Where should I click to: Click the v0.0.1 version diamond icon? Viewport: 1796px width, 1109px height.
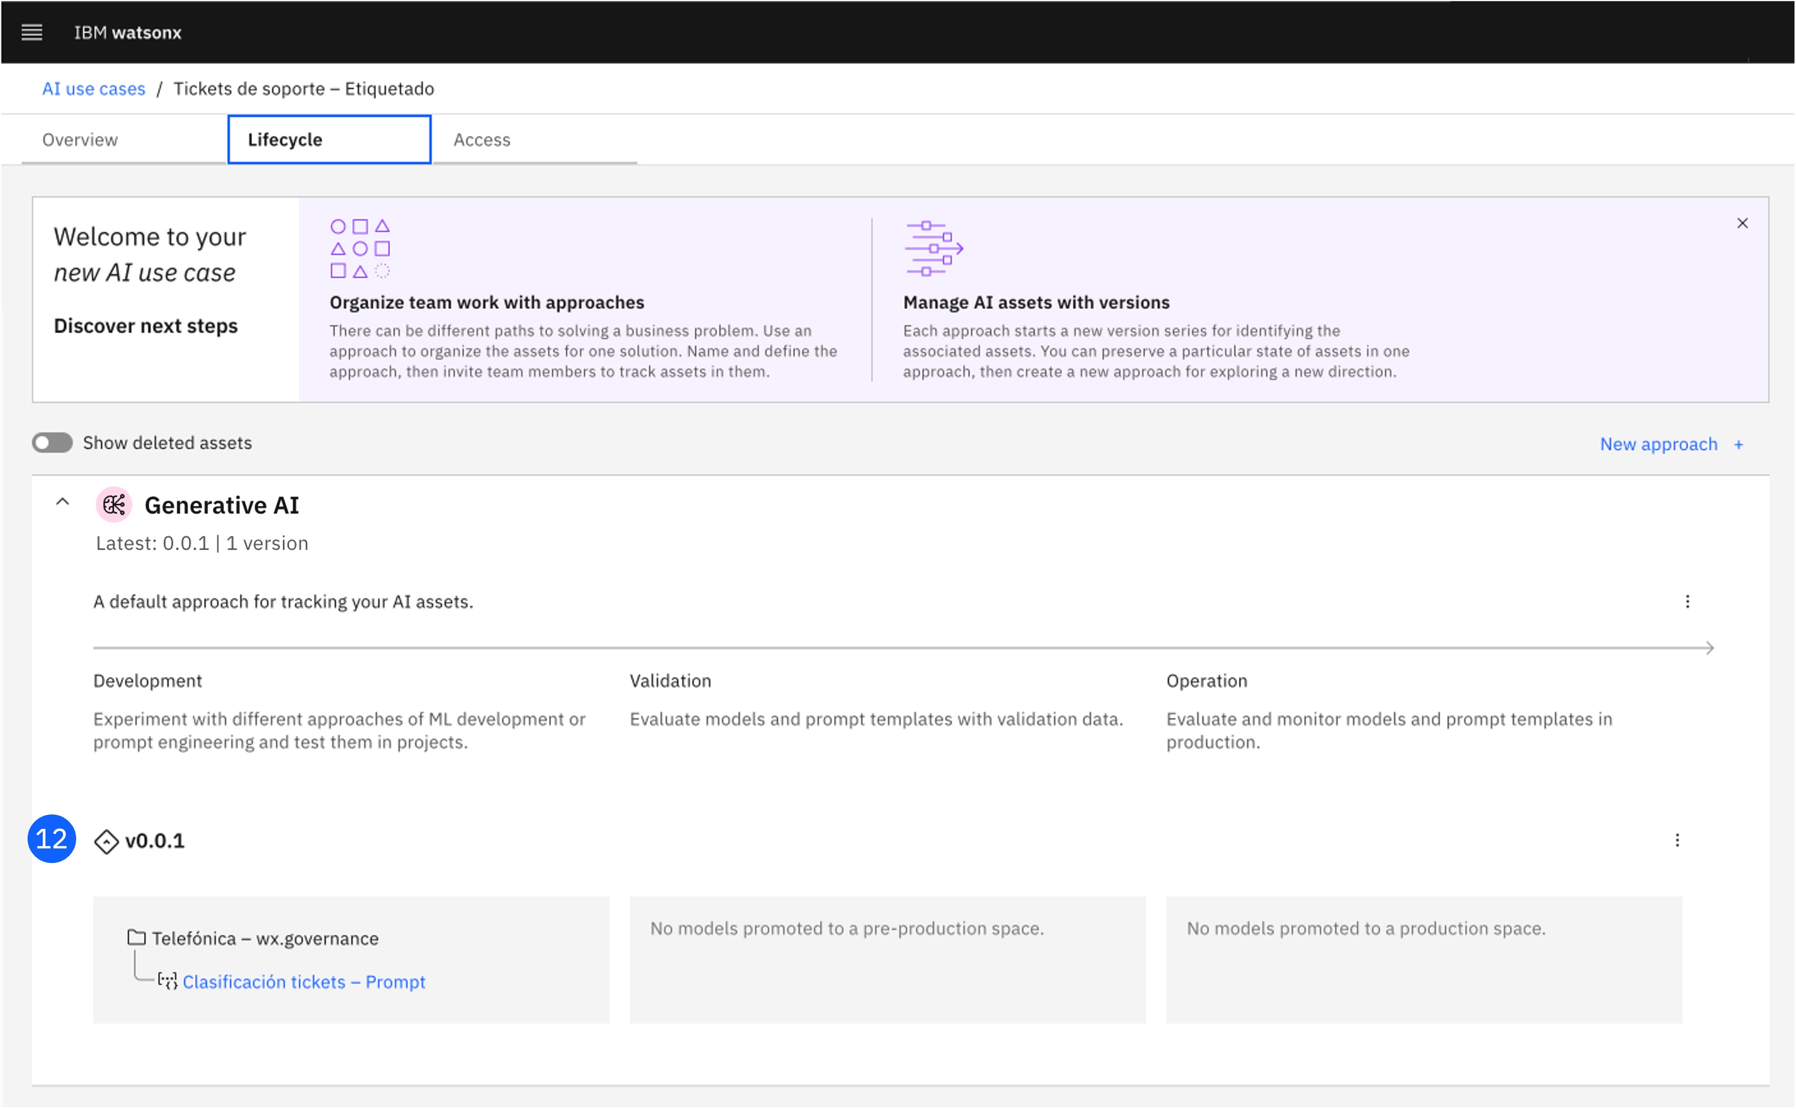tap(106, 841)
